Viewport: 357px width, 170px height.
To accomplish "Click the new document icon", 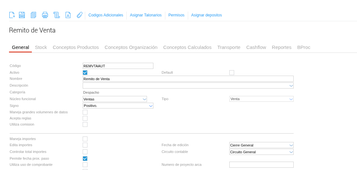I will pyautogui.click(x=12, y=15).
